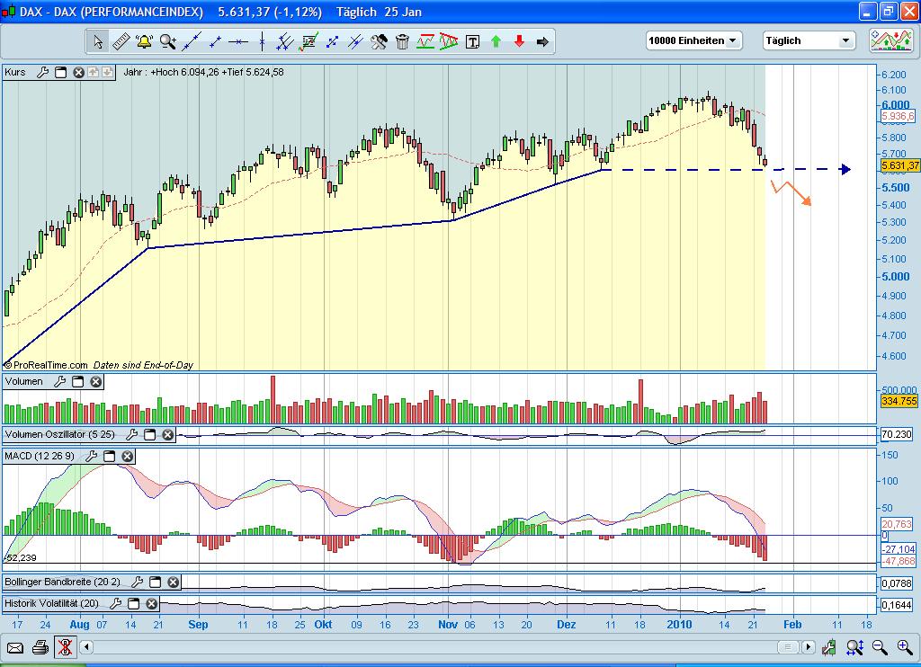The image size is (921, 667).
Task: Open the MACD indicator settings wrench
Action: click(x=92, y=456)
